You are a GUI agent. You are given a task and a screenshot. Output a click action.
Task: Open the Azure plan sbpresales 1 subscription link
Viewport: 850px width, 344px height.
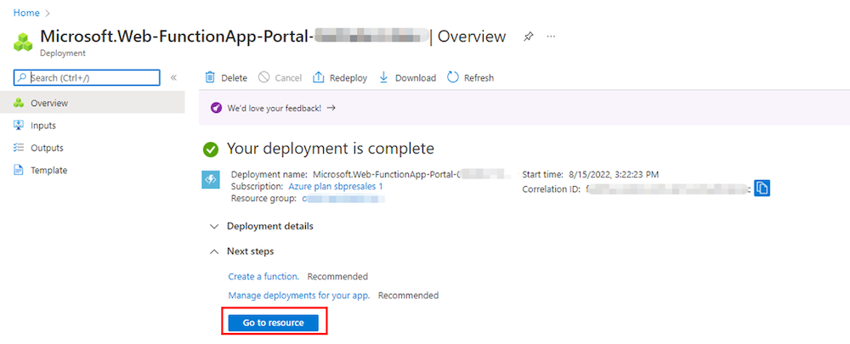pos(336,186)
